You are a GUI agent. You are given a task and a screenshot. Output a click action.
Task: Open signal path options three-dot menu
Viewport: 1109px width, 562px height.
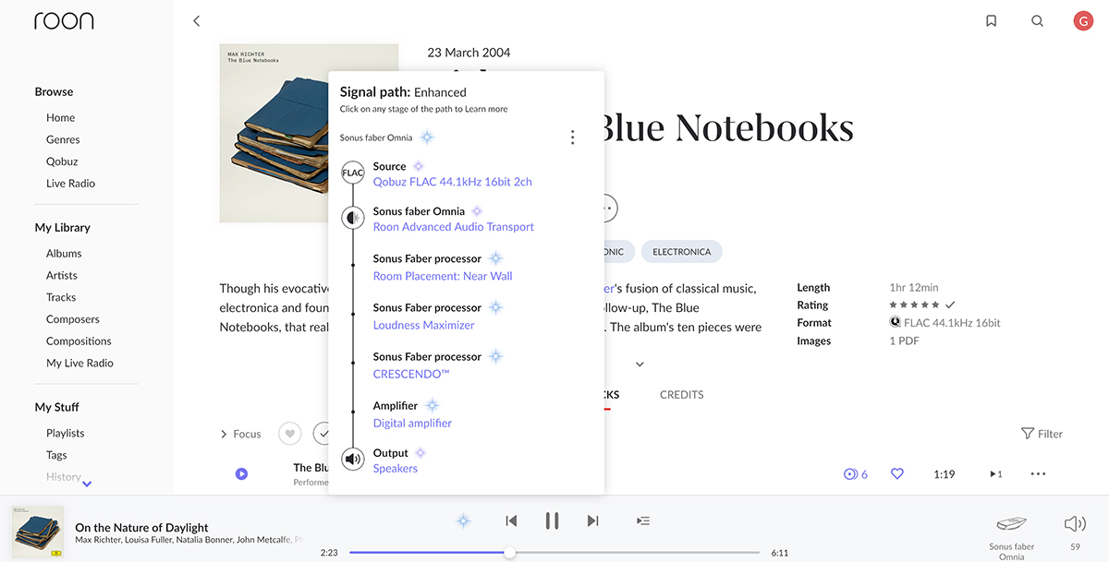click(572, 138)
